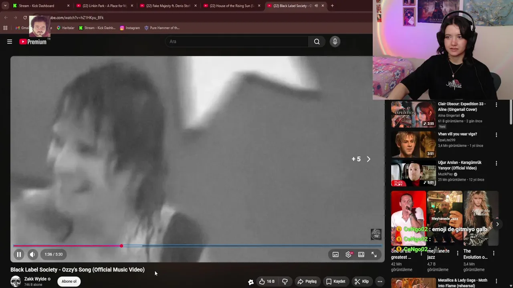Open options for Meyhanede jazz short
This screenshot has width=513, height=288.
click(458, 253)
